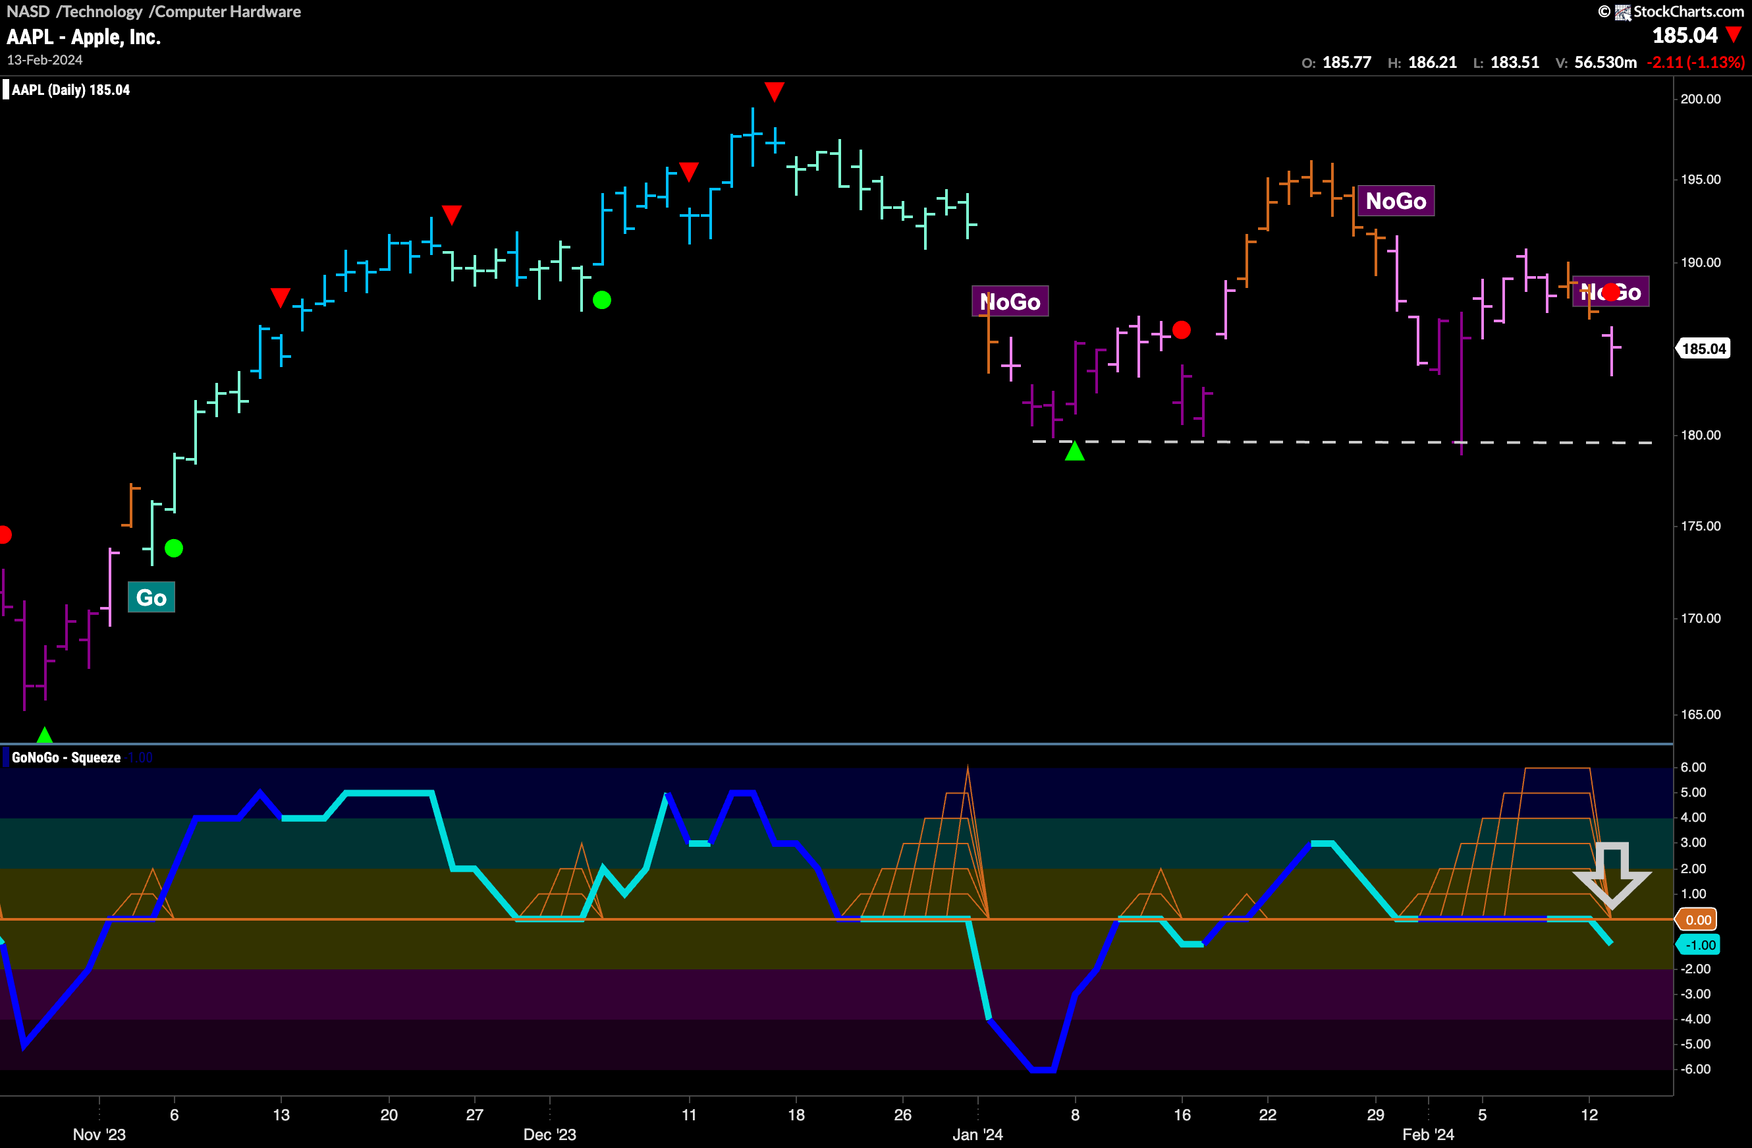Click the -6.00 oscillator axis label

tap(1695, 1068)
